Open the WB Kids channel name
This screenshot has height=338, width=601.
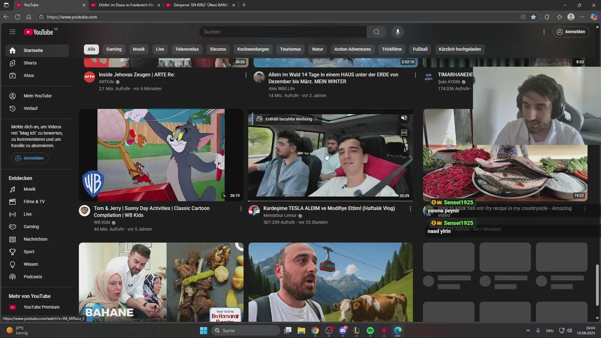[x=102, y=223]
